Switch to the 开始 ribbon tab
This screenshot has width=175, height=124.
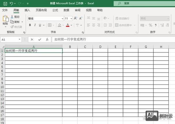tap(16, 10)
